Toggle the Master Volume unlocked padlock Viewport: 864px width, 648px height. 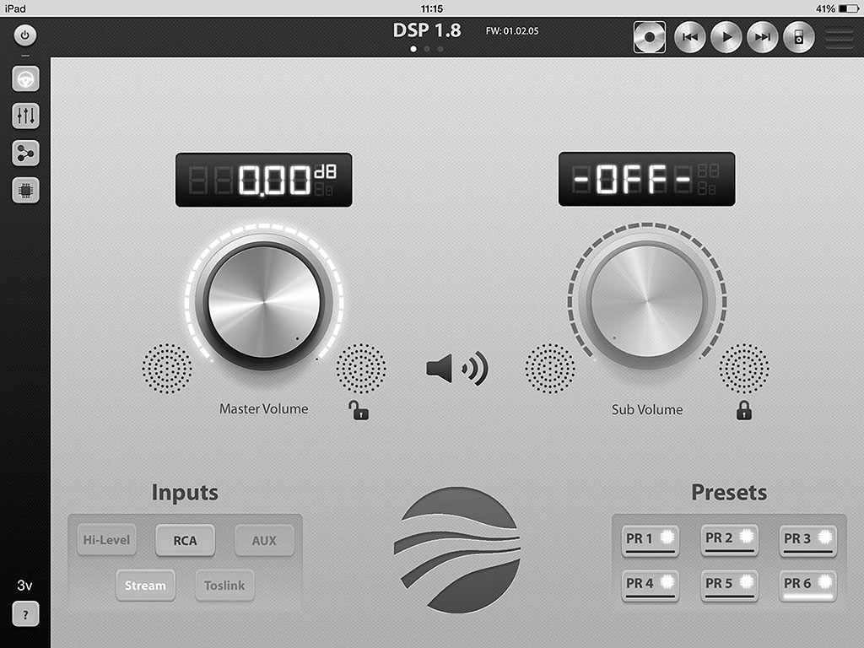(359, 411)
